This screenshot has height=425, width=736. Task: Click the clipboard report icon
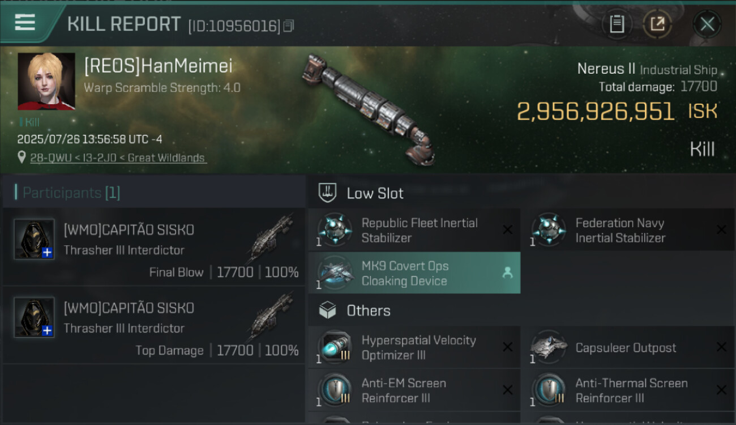click(x=617, y=24)
